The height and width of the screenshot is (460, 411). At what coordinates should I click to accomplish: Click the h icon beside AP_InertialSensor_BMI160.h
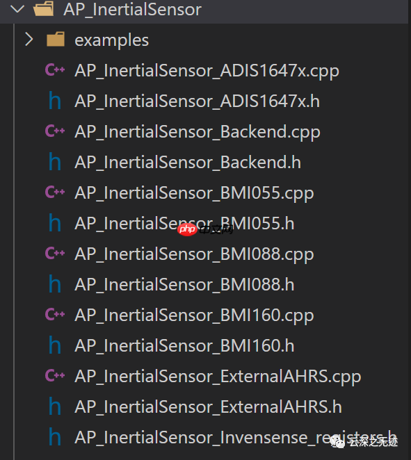pyautogui.click(x=55, y=345)
